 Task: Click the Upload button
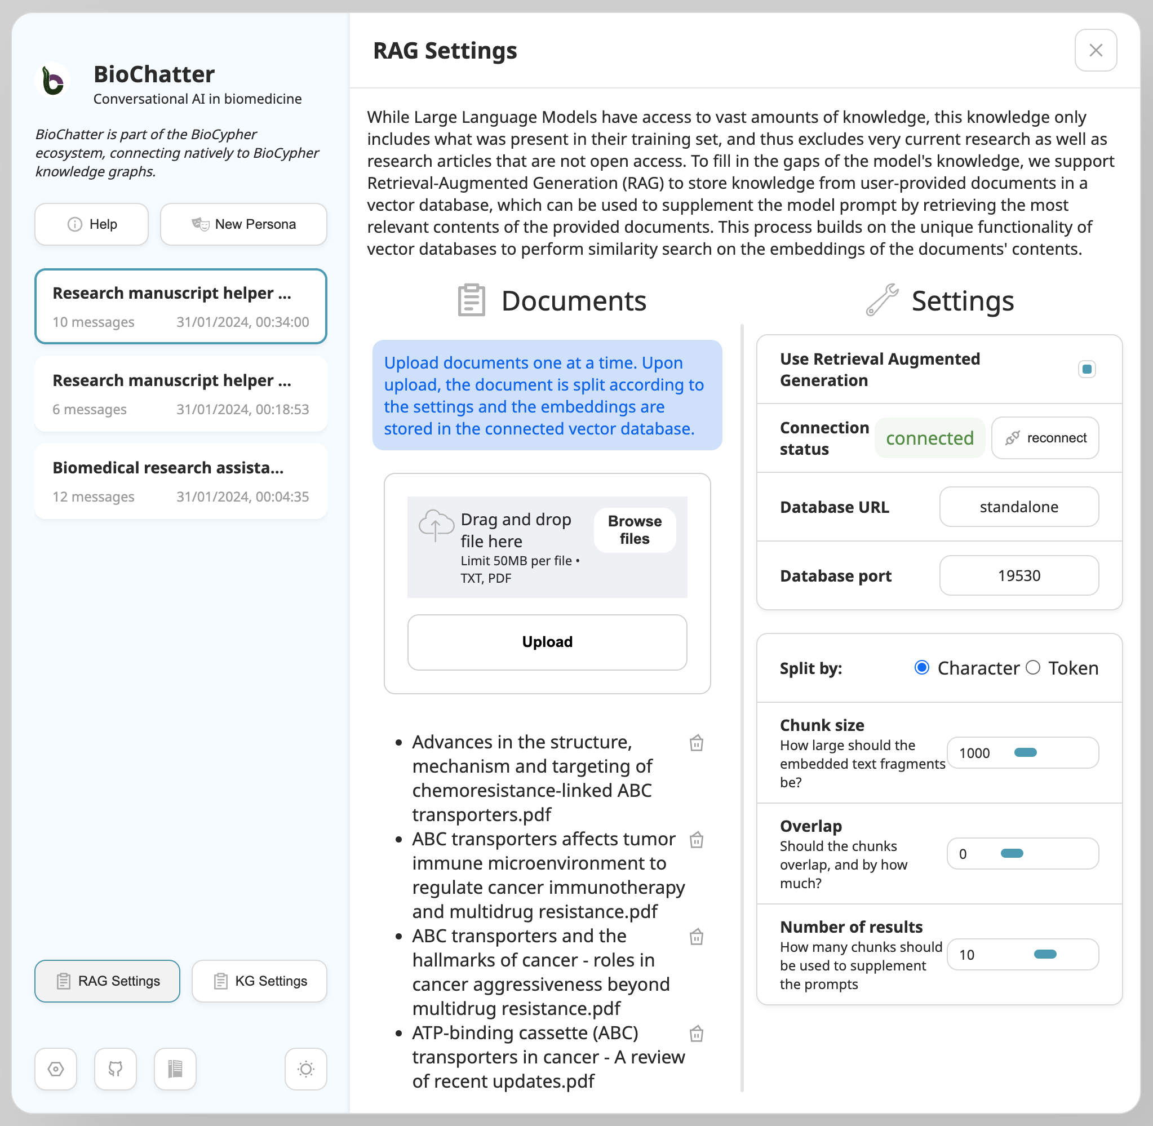[546, 642]
